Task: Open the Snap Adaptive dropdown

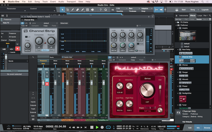Action: (x=147, y=8)
